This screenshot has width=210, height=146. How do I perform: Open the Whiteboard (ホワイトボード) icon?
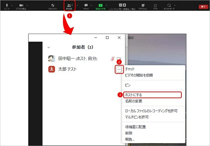169,5
